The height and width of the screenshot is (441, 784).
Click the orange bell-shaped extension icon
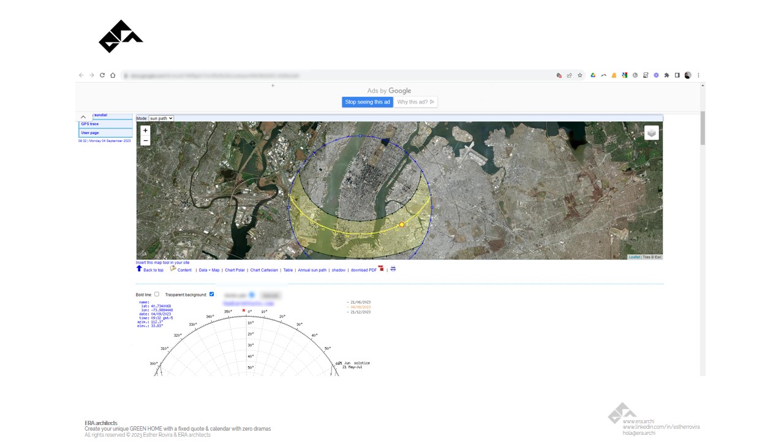coord(614,75)
